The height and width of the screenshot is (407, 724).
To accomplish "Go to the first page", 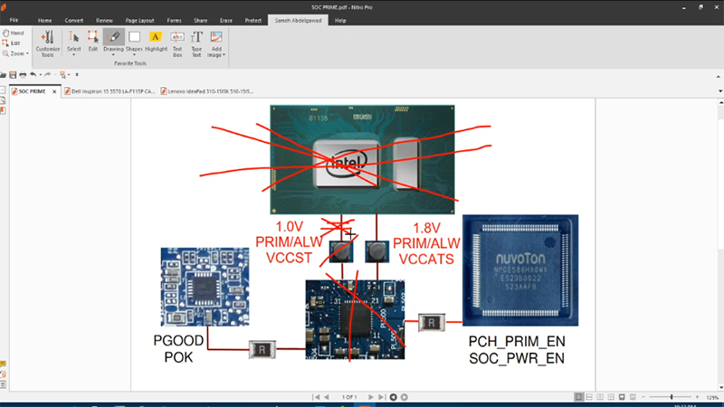I will (x=316, y=397).
